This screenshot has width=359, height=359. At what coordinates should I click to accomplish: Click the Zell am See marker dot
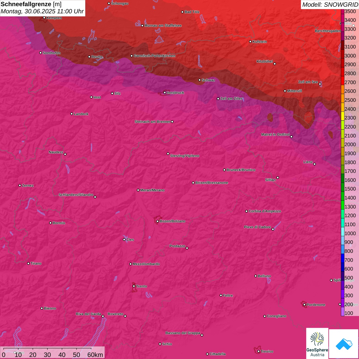click(x=320, y=84)
